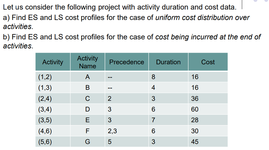Click the duration value 8 for activity A

(153, 77)
